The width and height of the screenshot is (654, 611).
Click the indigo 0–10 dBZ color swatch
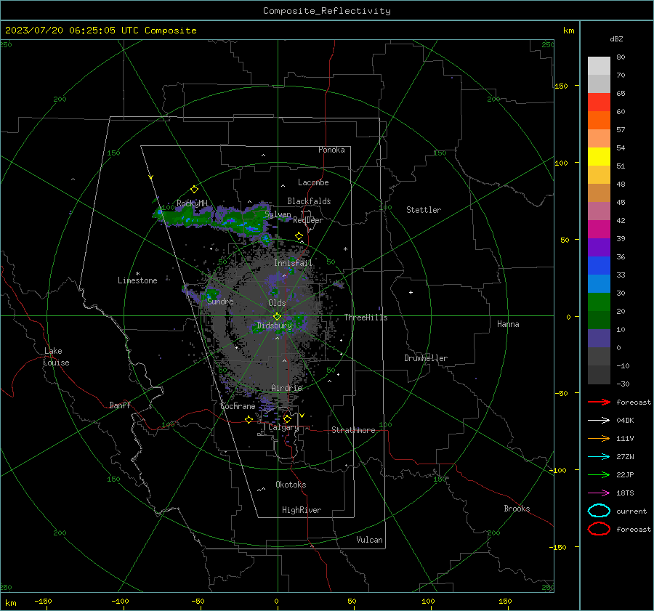(x=599, y=339)
